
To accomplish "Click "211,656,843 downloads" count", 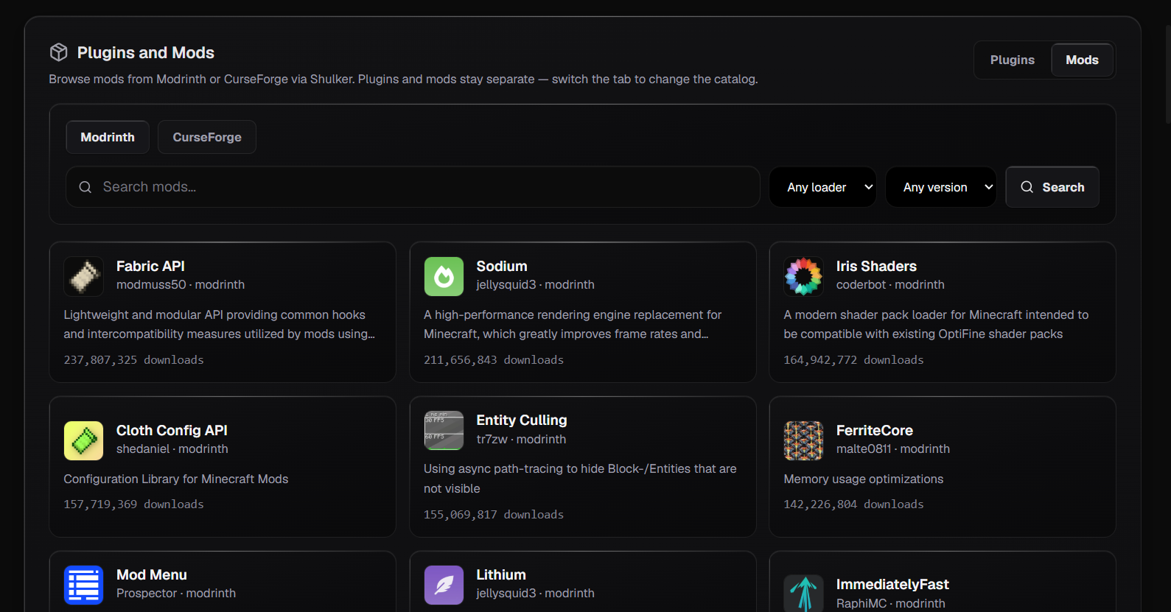I will pyautogui.click(x=494, y=359).
